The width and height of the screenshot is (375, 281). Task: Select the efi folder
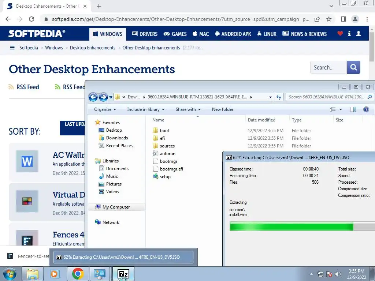pos(159,138)
